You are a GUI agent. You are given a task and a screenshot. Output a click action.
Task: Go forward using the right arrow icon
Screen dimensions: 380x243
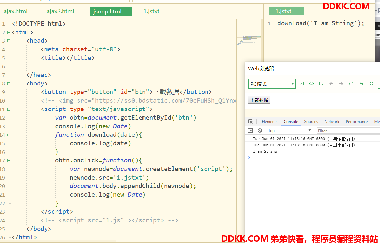coord(341,84)
